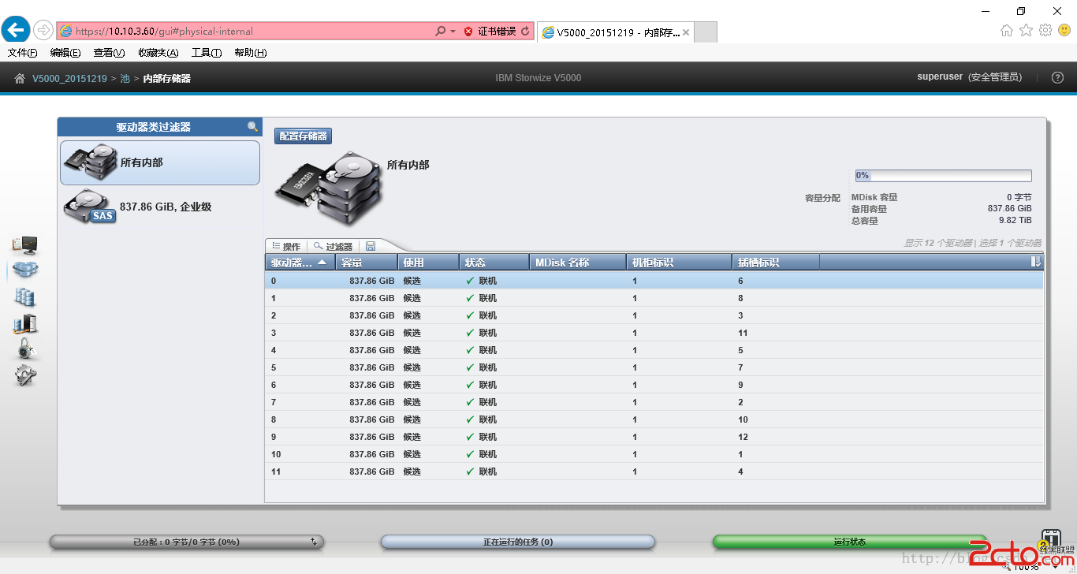Viewport: 1077px width, 574px height.
Task: Click the home icon in the breadcrumb
Action: 20,78
